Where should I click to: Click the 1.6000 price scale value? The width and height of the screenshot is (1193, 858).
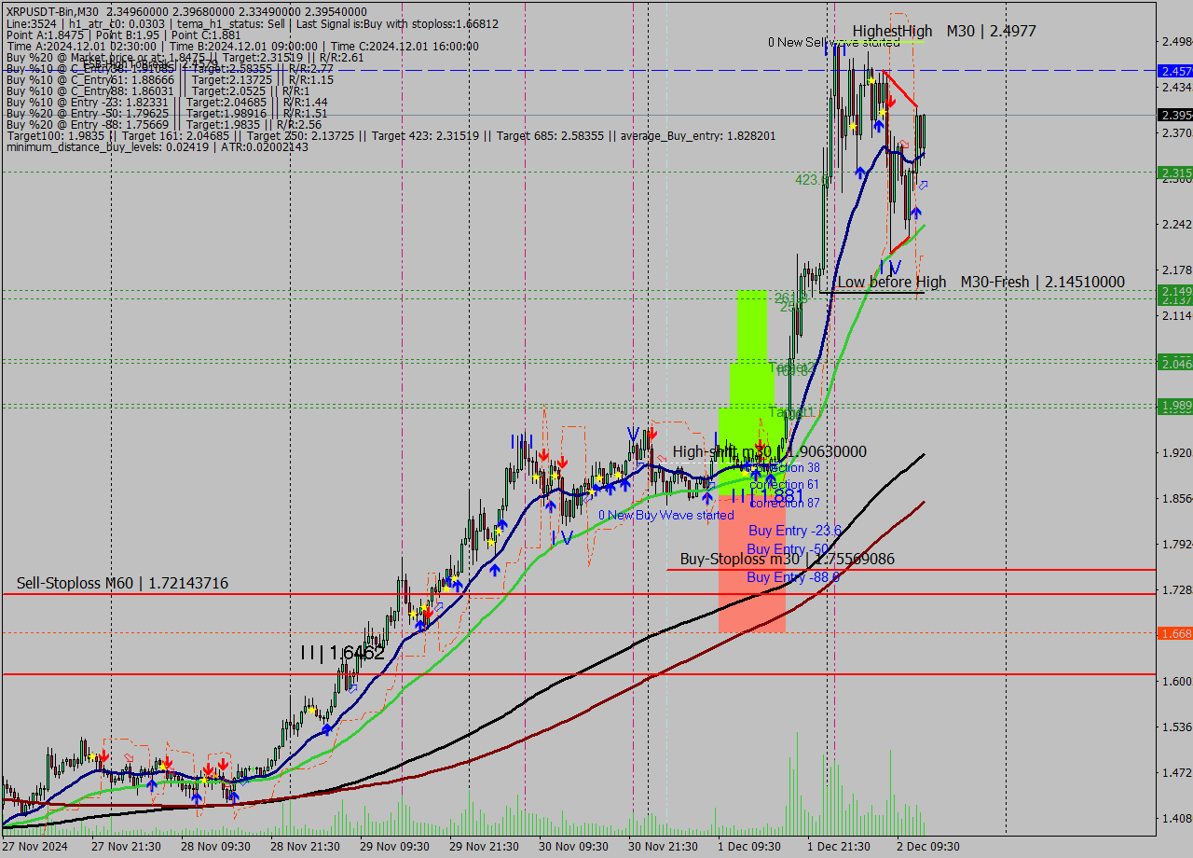pyautogui.click(x=1176, y=681)
